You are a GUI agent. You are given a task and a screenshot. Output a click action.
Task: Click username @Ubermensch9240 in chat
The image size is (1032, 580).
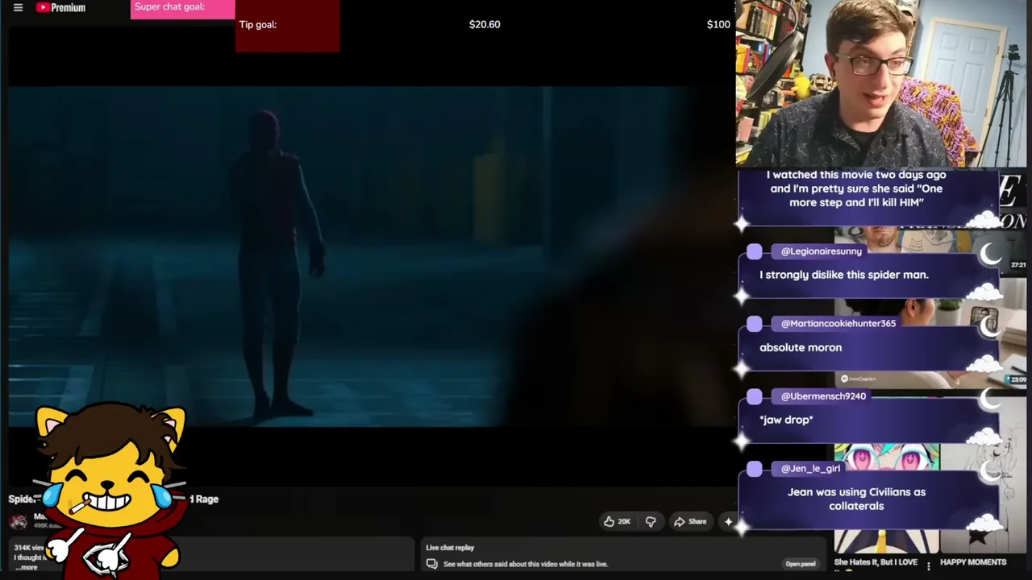coord(823,396)
